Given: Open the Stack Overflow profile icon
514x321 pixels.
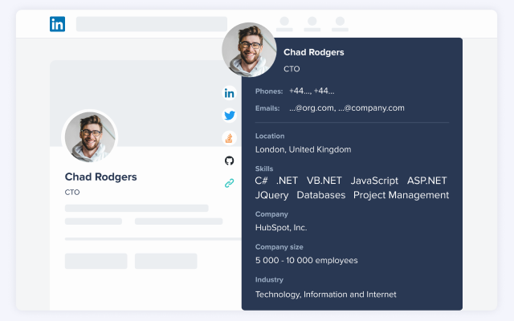Looking at the screenshot, I should (x=230, y=138).
